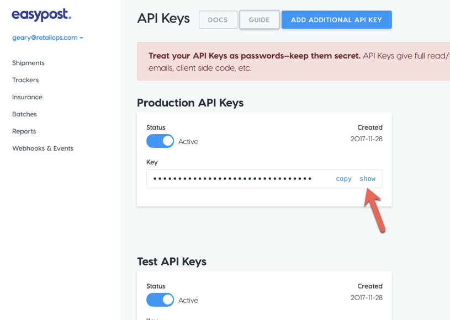The height and width of the screenshot is (320, 450).
Task: Click Add Additional API Key
Action: coord(336,20)
